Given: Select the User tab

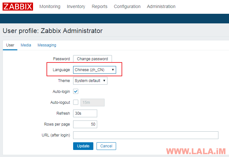Looking at the screenshot, I should 10,45.
